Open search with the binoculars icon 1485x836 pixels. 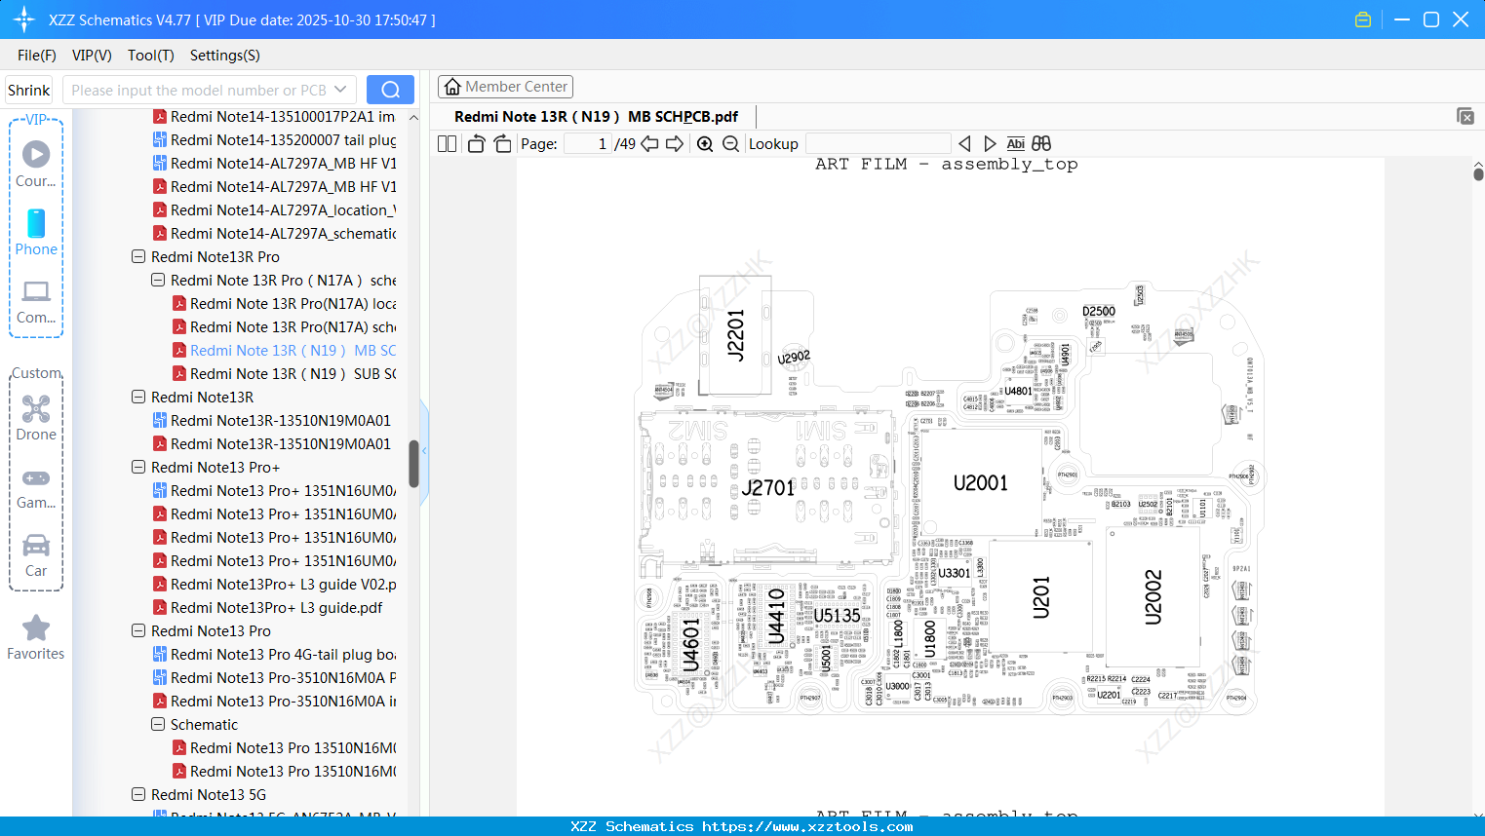point(1040,143)
